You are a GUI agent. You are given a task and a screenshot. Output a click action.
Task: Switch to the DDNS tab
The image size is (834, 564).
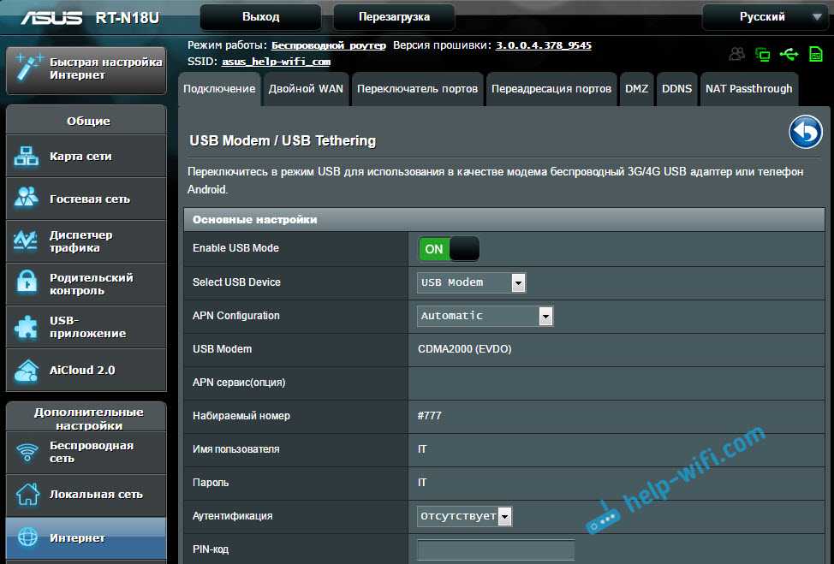click(x=676, y=89)
